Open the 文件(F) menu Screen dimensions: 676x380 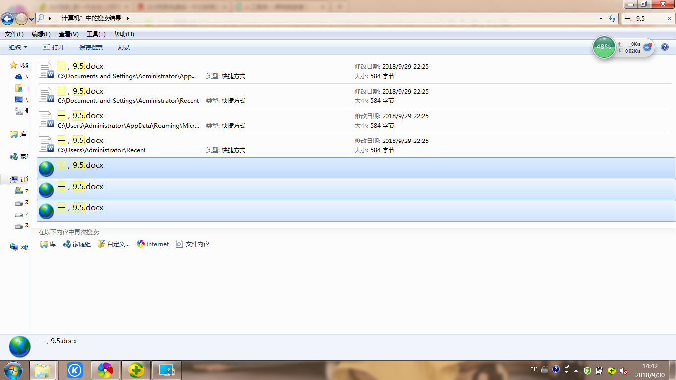click(x=14, y=34)
